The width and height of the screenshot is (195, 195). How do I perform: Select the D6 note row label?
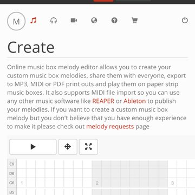12,173
